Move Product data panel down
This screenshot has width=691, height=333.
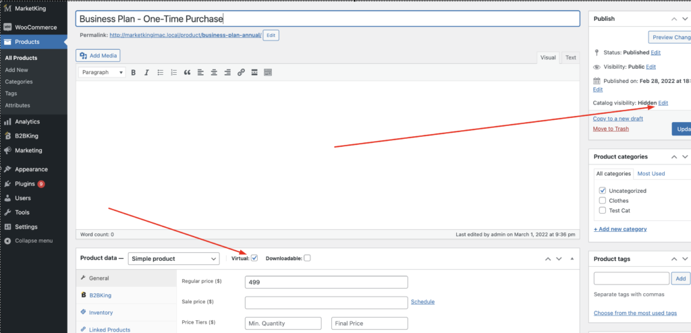pyautogui.click(x=559, y=259)
